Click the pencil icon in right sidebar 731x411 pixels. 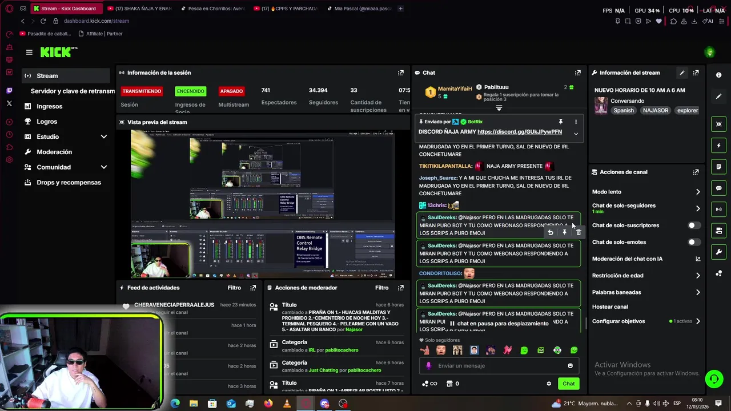click(x=718, y=96)
